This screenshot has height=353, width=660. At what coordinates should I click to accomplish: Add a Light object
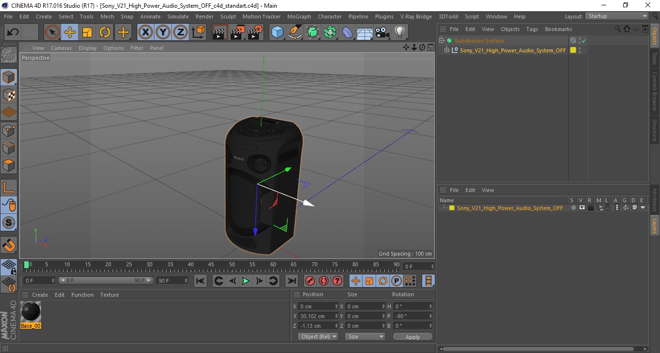pos(400,32)
